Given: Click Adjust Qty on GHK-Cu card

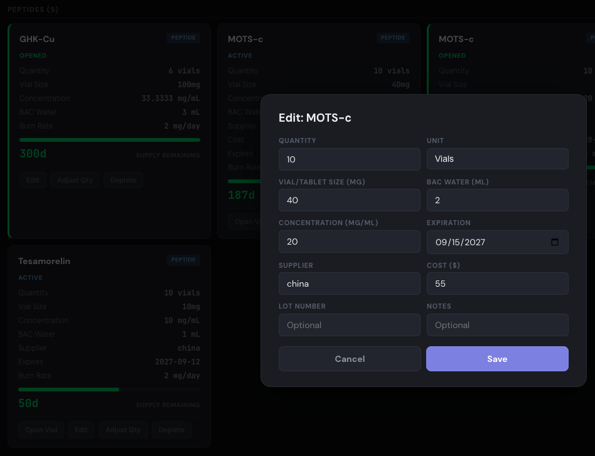Looking at the screenshot, I should click(75, 180).
